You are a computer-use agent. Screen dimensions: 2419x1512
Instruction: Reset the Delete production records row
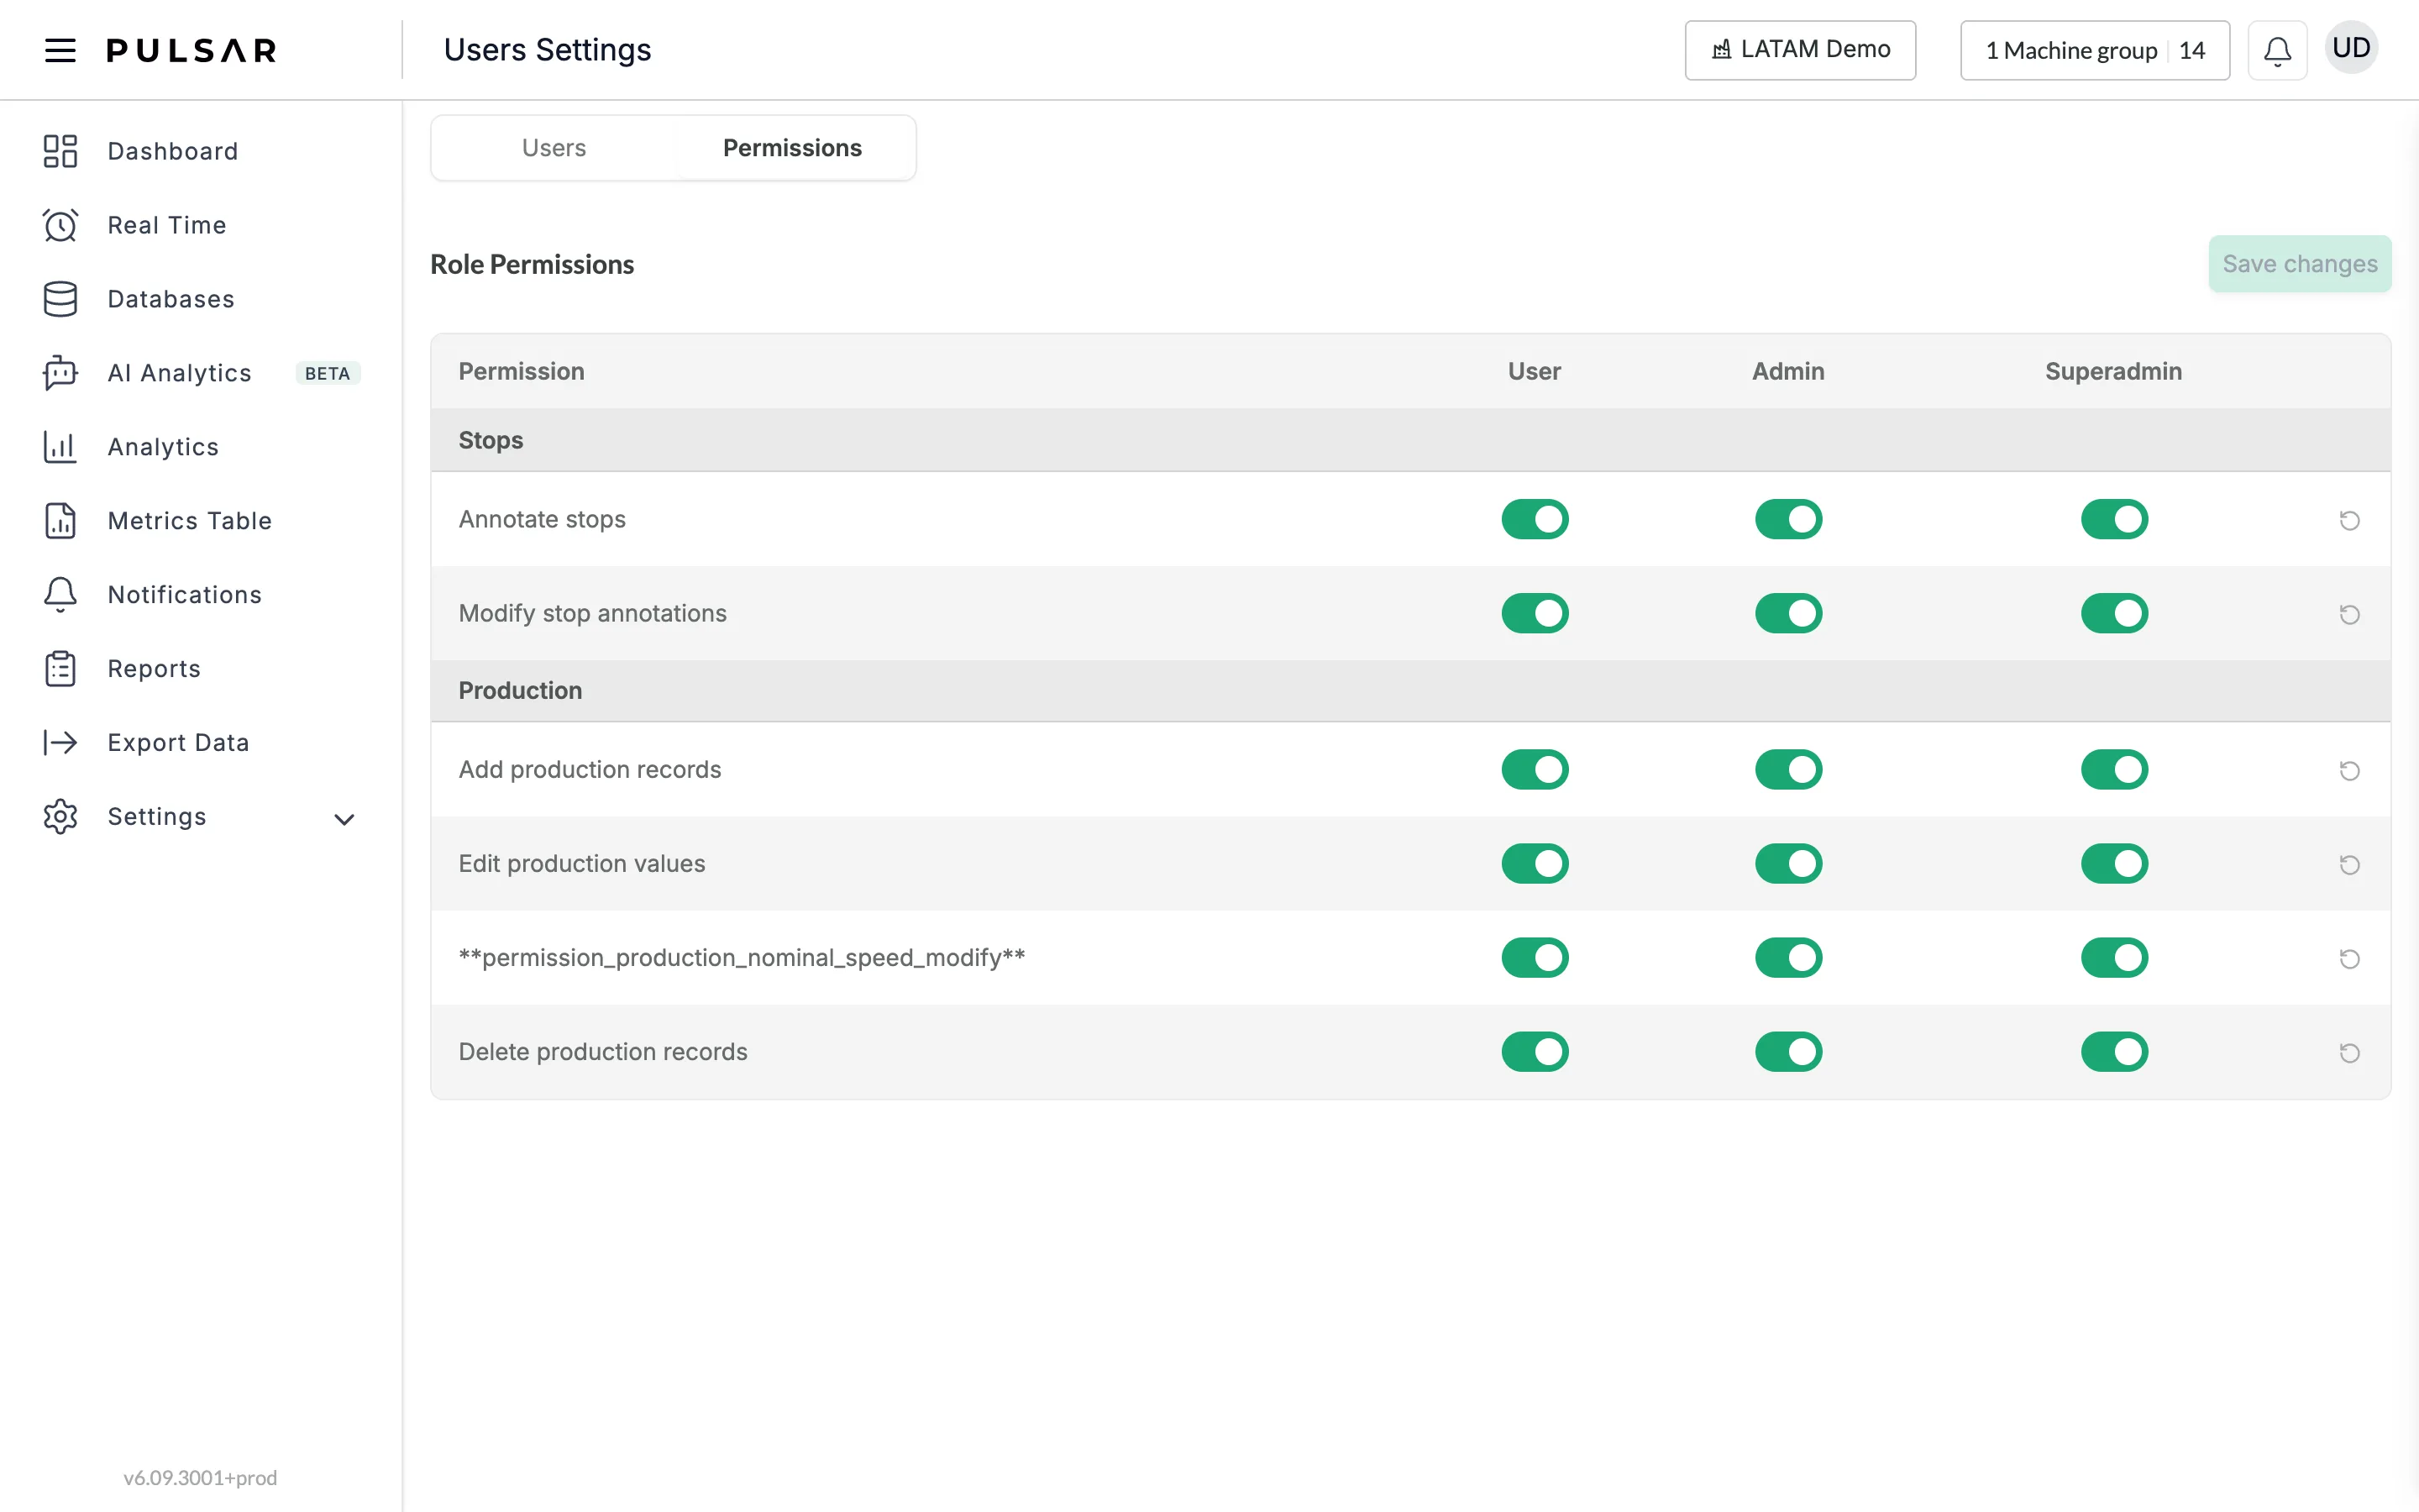tap(2350, 1052)
